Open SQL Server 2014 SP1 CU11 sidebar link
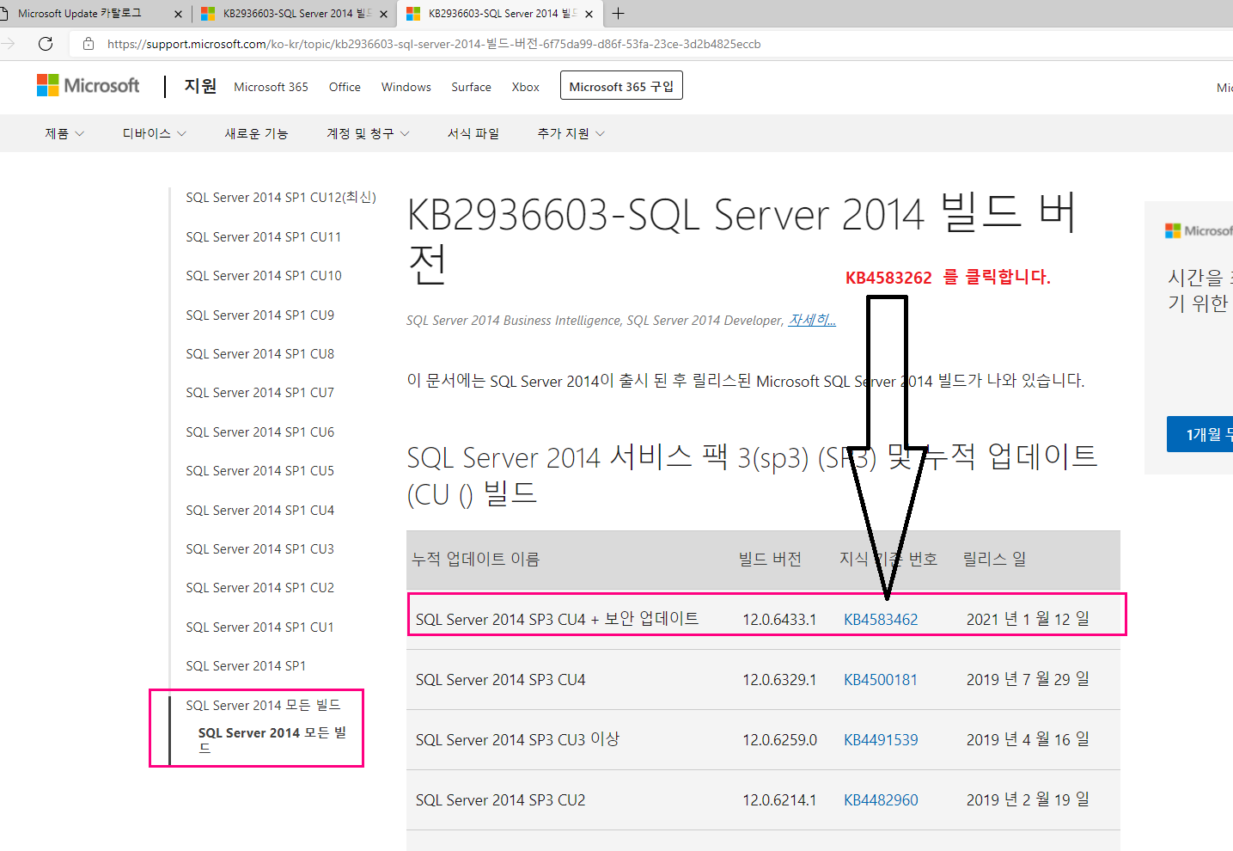This screenshot has width=1233, height=851. coord(264,236)
